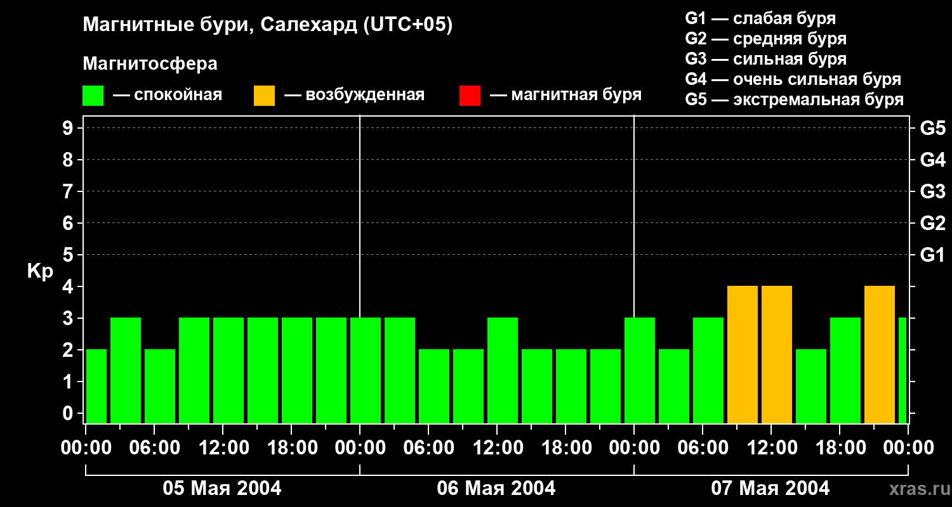Click the 'G4' right axis label
The width and height of the screenshot is (952, 507).
pos(933,160)
